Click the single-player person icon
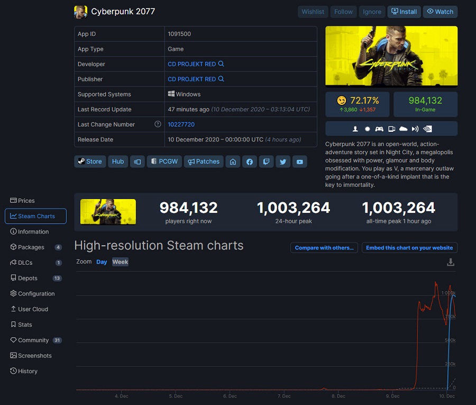Viewport: 476px width, 405px height. point(355,129)
